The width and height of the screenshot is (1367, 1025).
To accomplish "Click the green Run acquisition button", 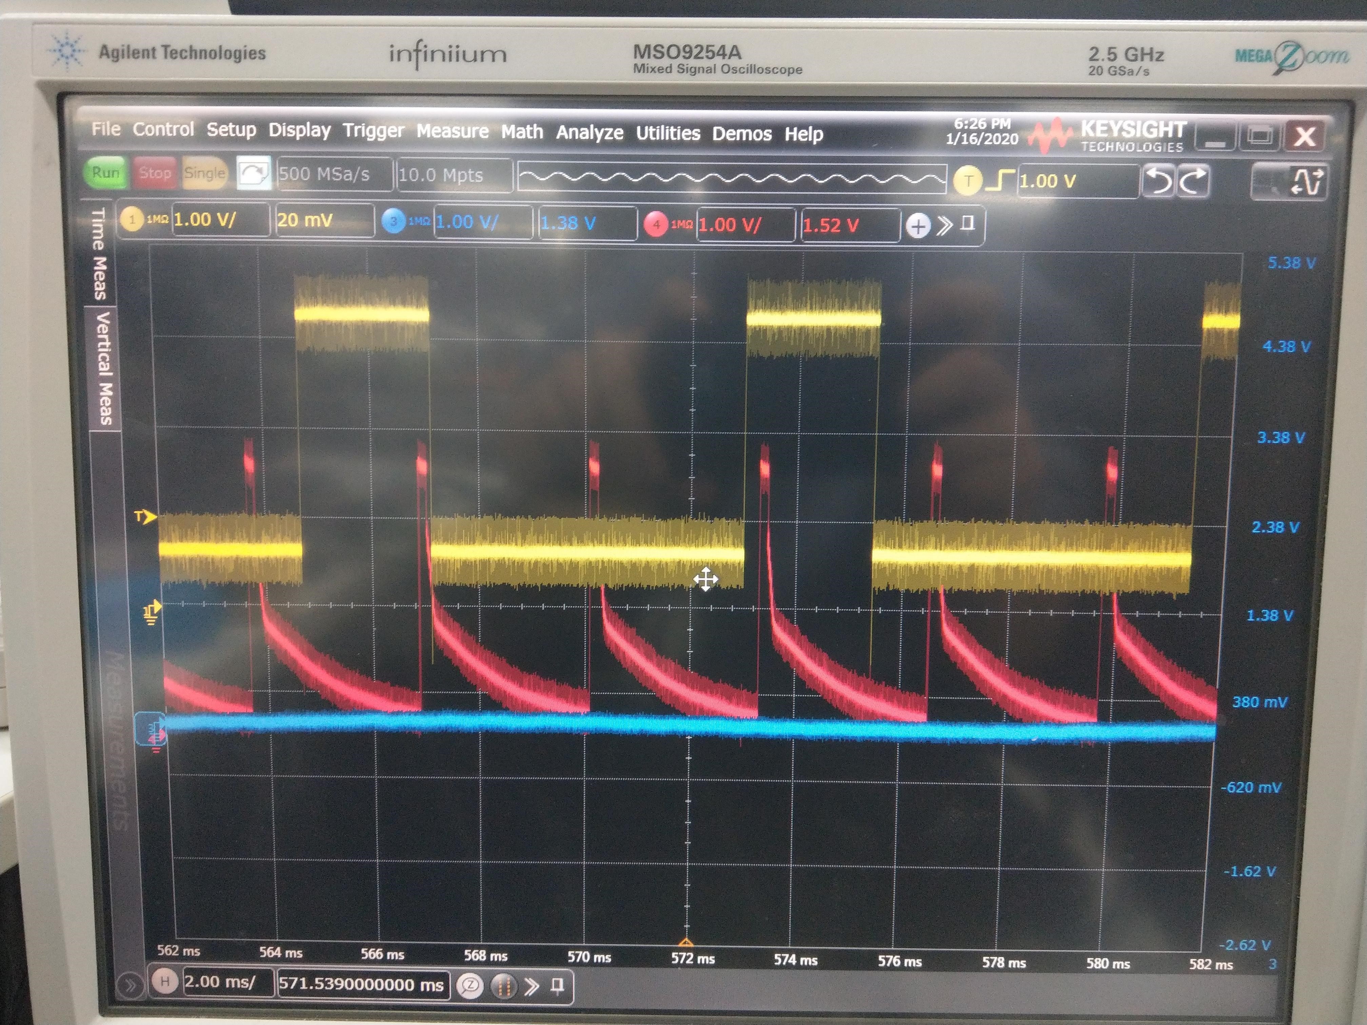I will (105, 173).
